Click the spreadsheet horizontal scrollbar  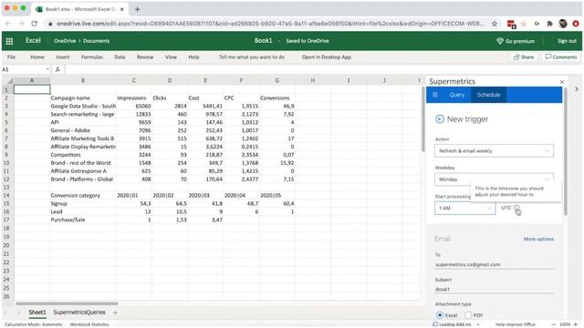point(67,303)
